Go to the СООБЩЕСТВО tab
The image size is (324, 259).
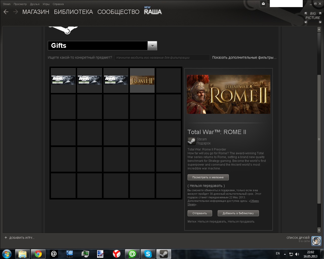(118, 12)
